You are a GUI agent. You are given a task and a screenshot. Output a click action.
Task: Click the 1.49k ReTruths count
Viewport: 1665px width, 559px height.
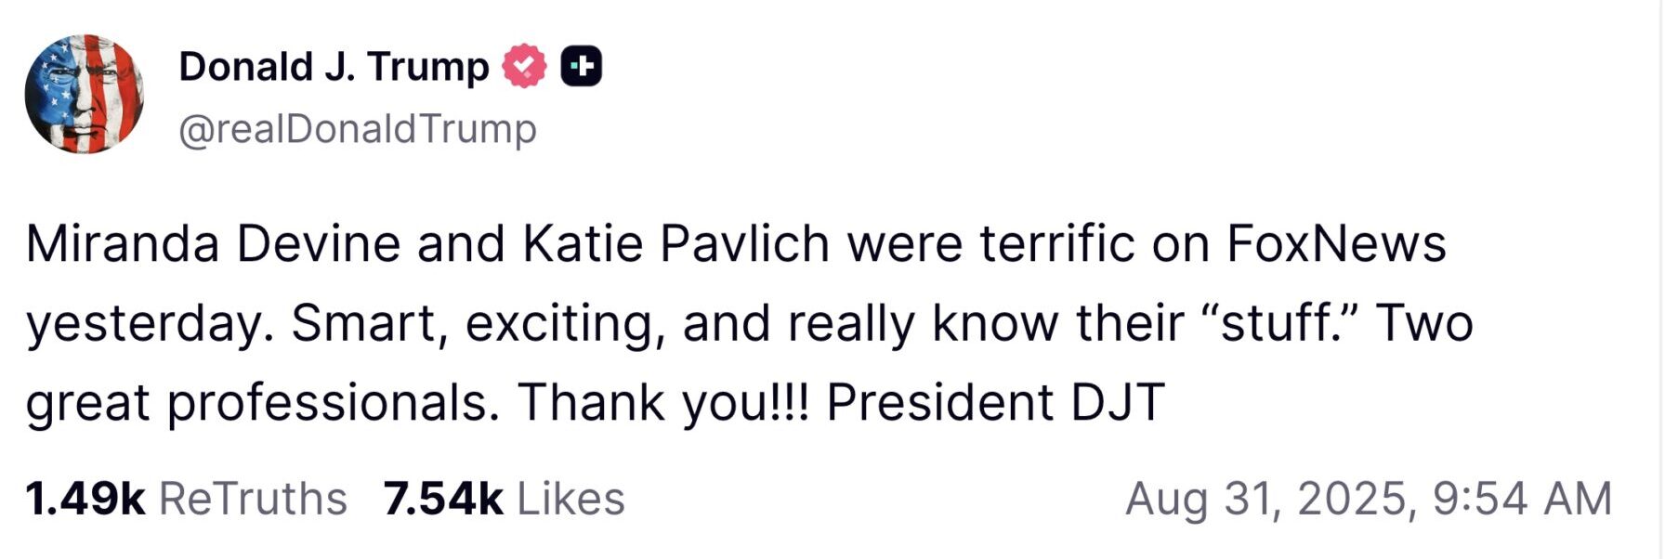[x=85, y=499]
